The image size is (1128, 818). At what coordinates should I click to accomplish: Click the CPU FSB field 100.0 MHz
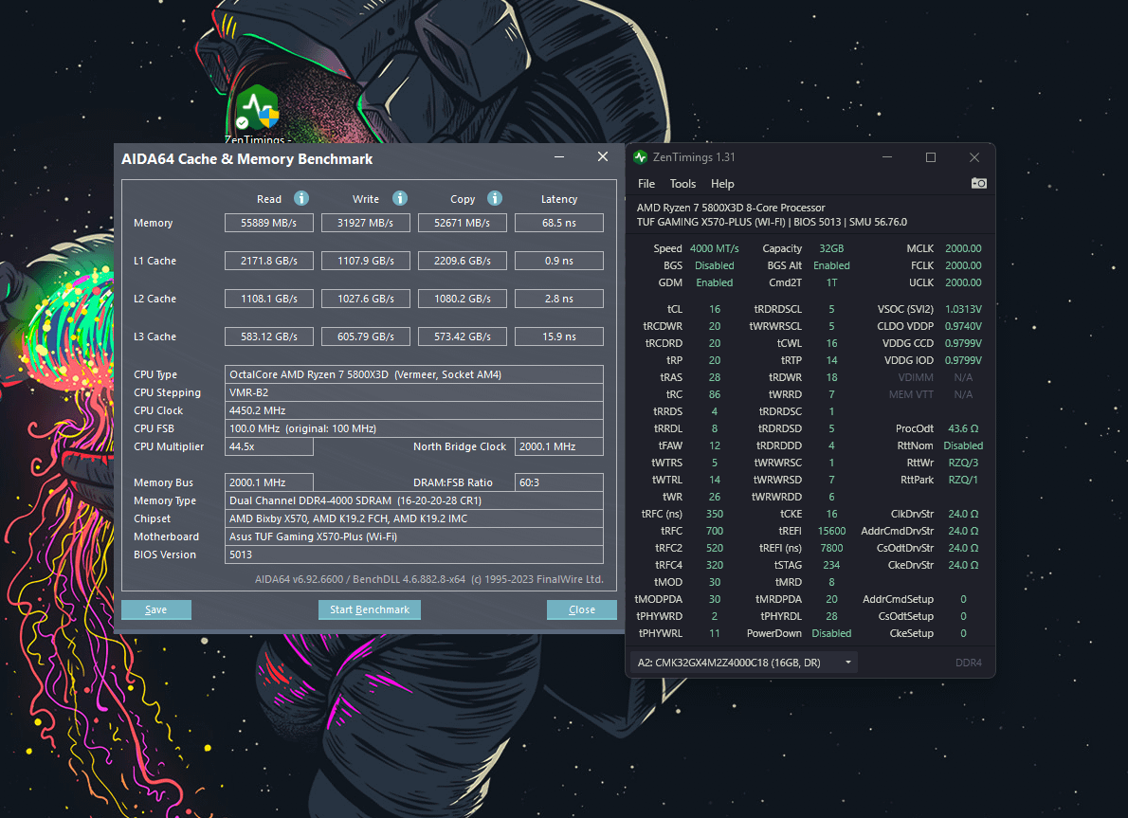pos(413,428)
